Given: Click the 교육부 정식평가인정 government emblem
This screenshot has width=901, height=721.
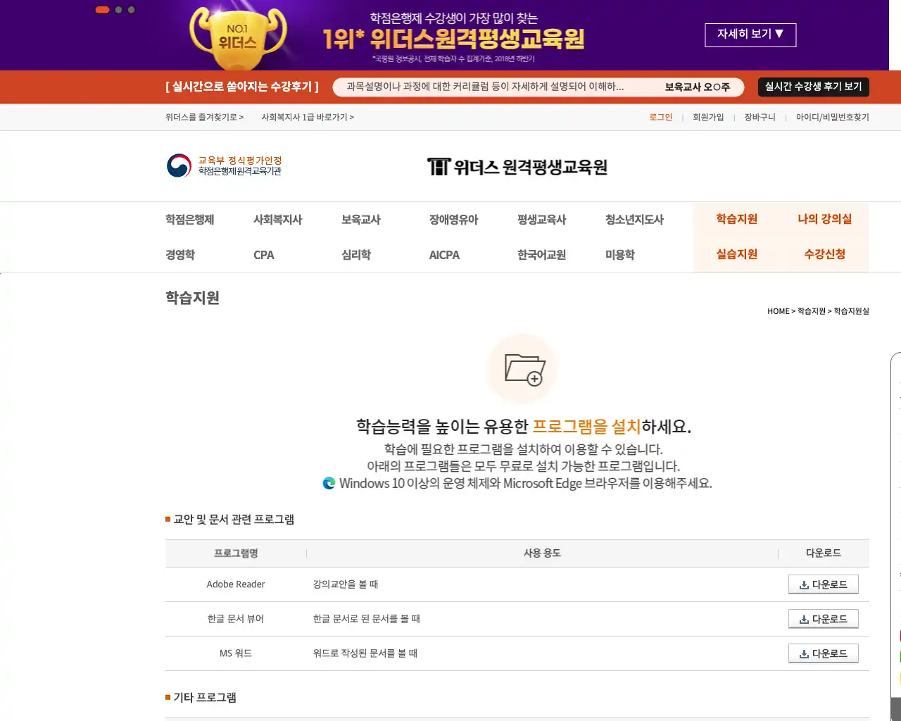Looking at the screenshot, I should pyautogui.click(x=178, y=167).
